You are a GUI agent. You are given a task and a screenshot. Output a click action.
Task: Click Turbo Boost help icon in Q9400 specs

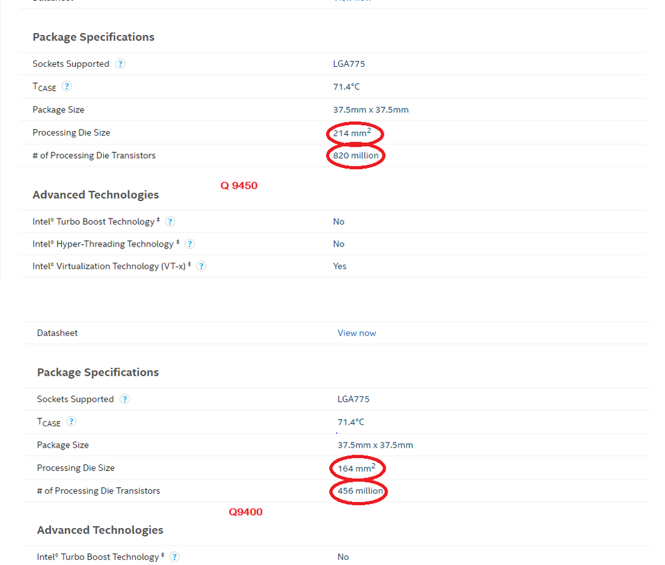(175, 557)
